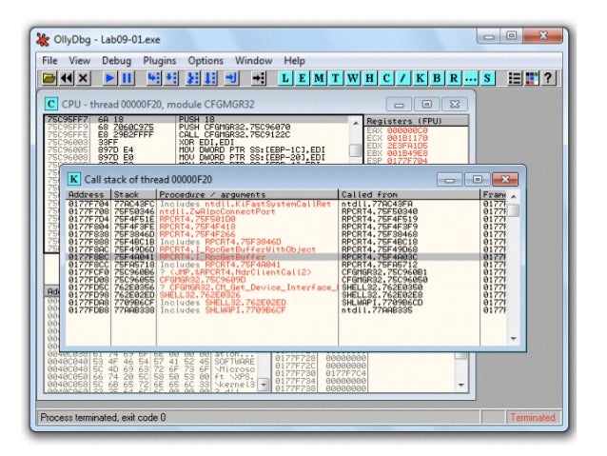Open the View menu
The width and height of the screenshot is (607, 456).
point(79,61)
